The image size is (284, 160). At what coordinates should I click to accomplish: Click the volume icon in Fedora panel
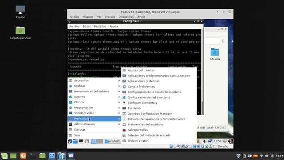coord(204,141)
